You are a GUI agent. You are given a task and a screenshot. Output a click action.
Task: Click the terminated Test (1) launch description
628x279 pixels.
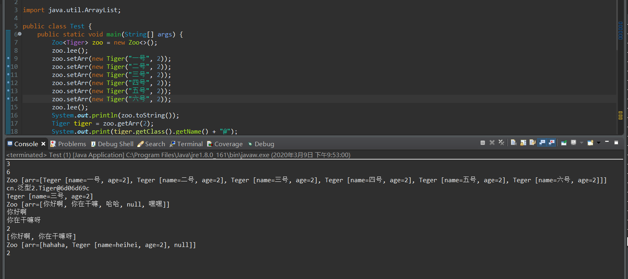tap(178, 155)
